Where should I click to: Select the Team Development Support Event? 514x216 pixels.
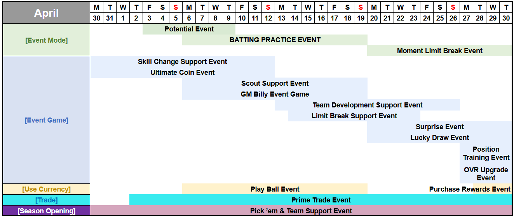click(x=367, y=105)
